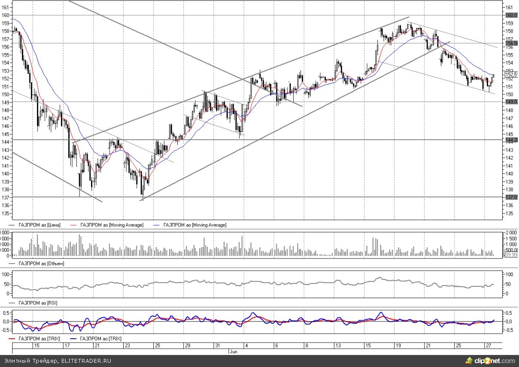
Task: Click the 149.0 price level marker
Action: click(512, 102)
